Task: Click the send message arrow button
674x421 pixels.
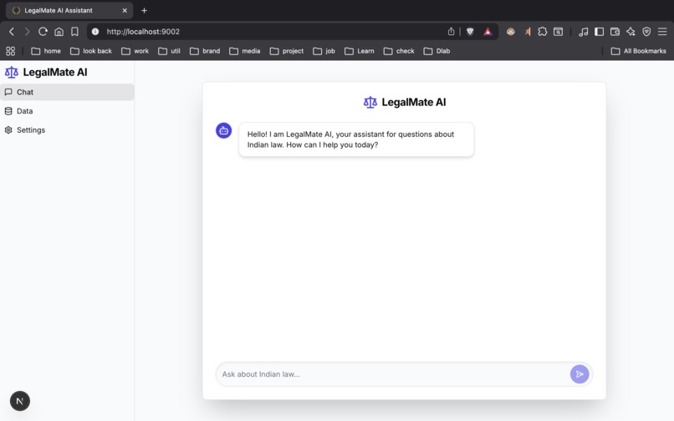Action: click(580, 374)
